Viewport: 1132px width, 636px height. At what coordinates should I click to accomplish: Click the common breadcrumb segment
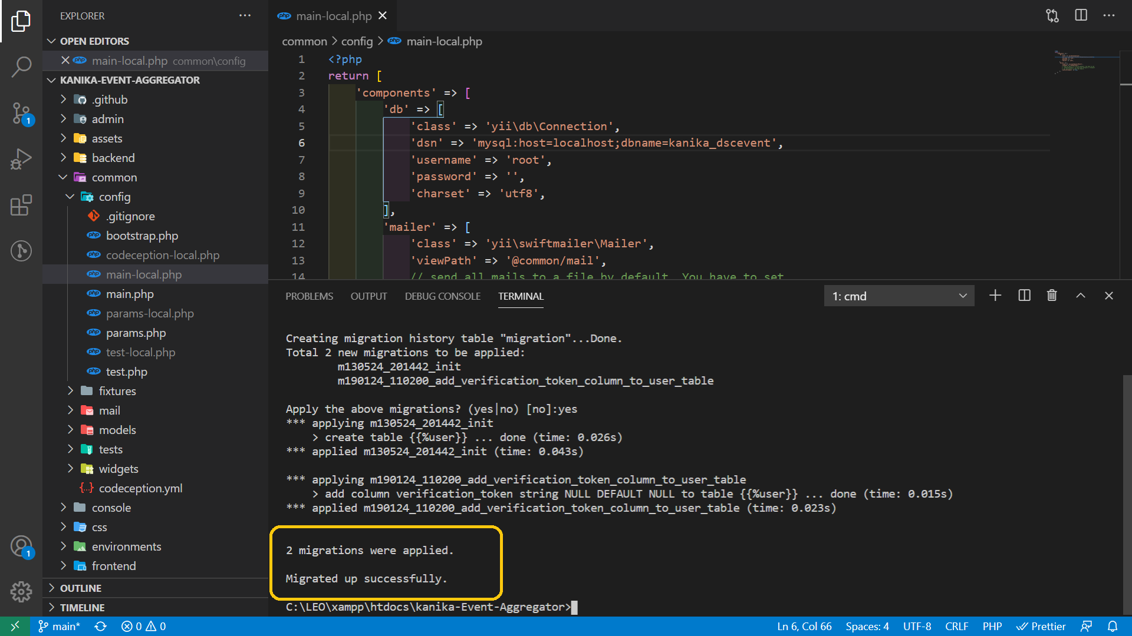[304, 41]
